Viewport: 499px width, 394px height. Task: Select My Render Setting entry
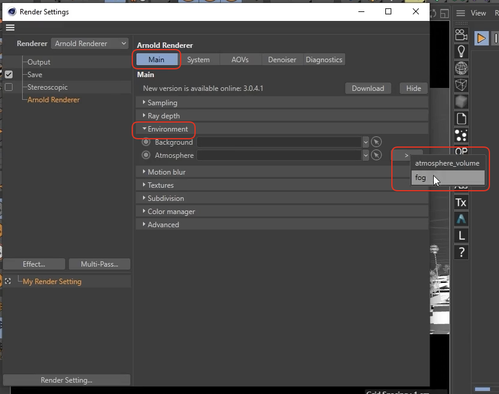click(52, 282)
